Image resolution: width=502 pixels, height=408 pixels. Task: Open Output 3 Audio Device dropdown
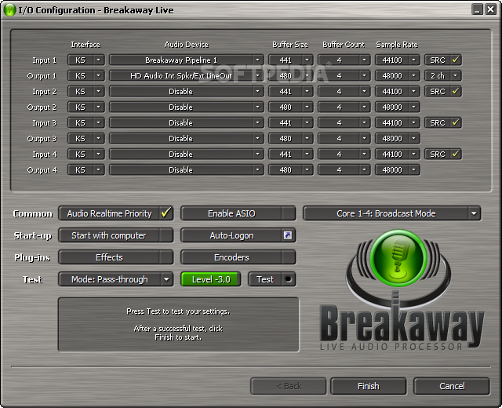click(x=187, y=138)
